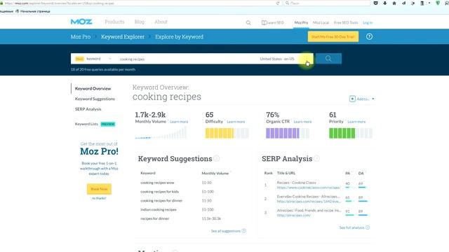The height and width of the screenshot is (252, 449).
Task: Click arrow icon next to See all suggestions
Action: [243, 231]
